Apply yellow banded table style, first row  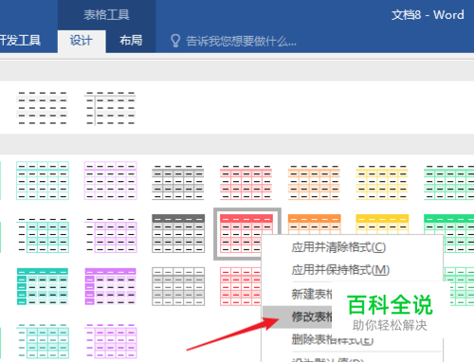382,182
